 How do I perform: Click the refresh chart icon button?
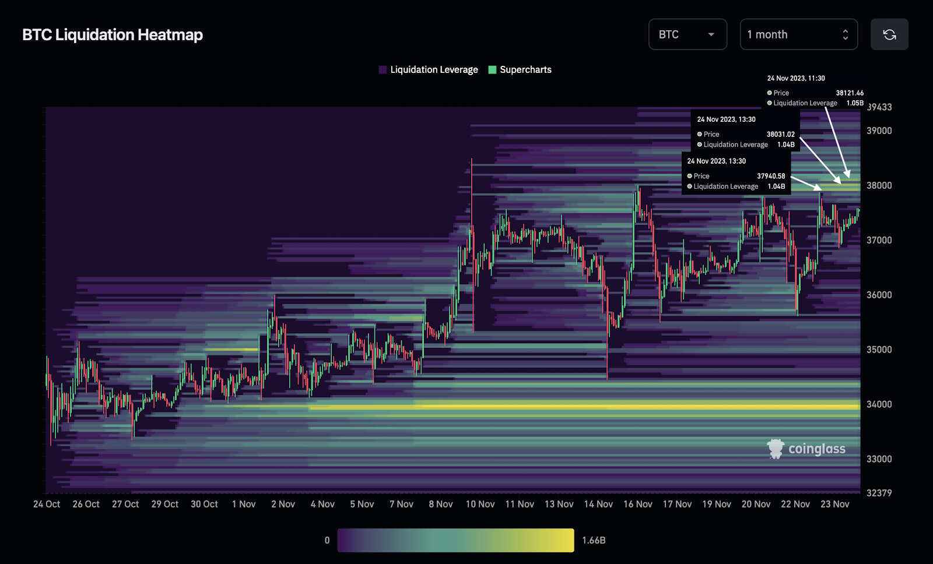[889, 34]
